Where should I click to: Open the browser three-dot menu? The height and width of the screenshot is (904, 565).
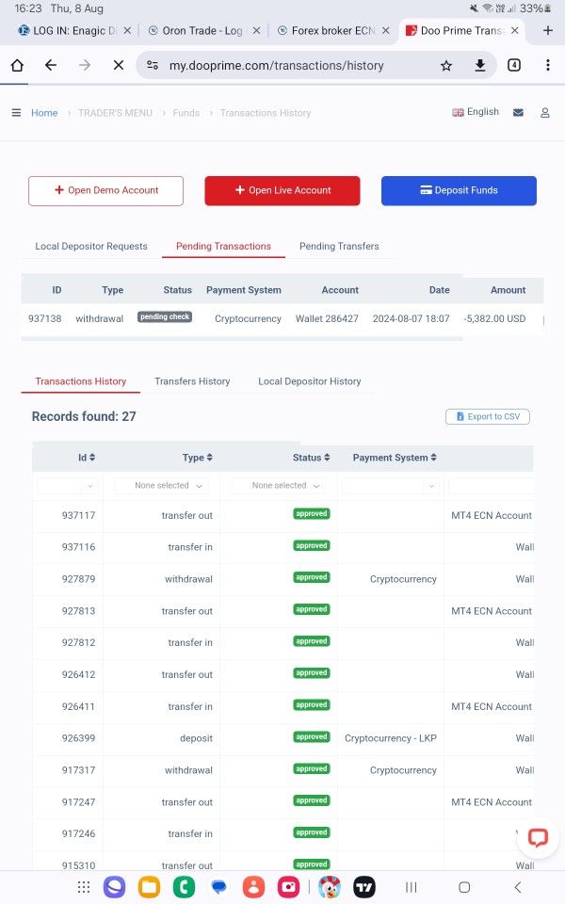(548, 65)
